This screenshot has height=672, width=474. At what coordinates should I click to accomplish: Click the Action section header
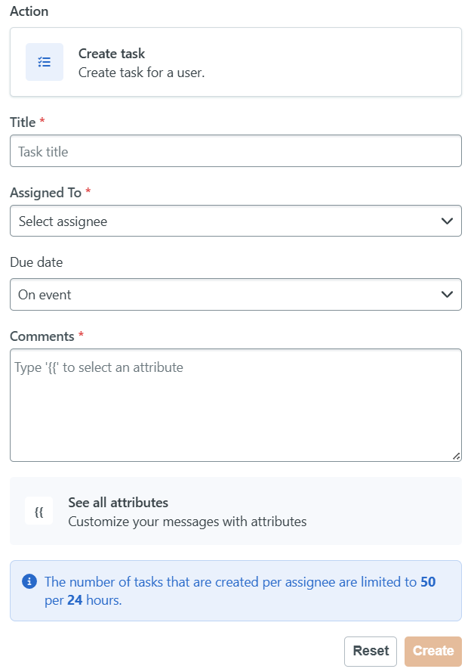29,11
